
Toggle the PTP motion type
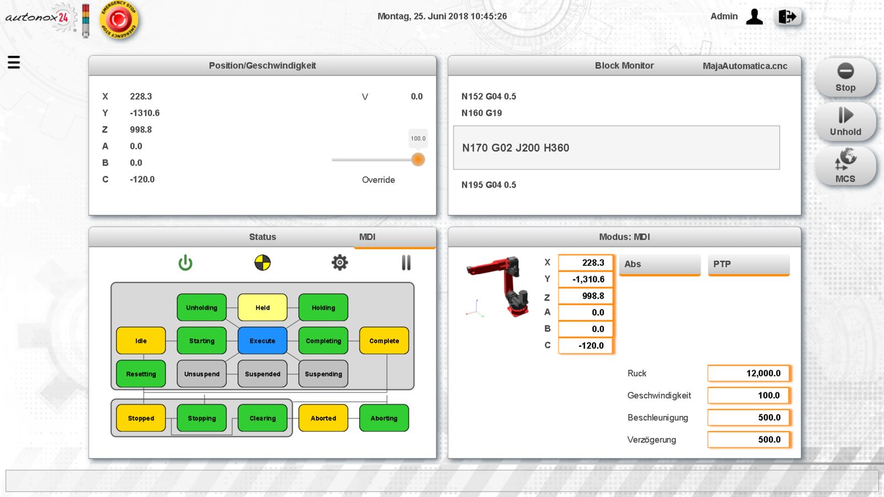coord(749,265)
